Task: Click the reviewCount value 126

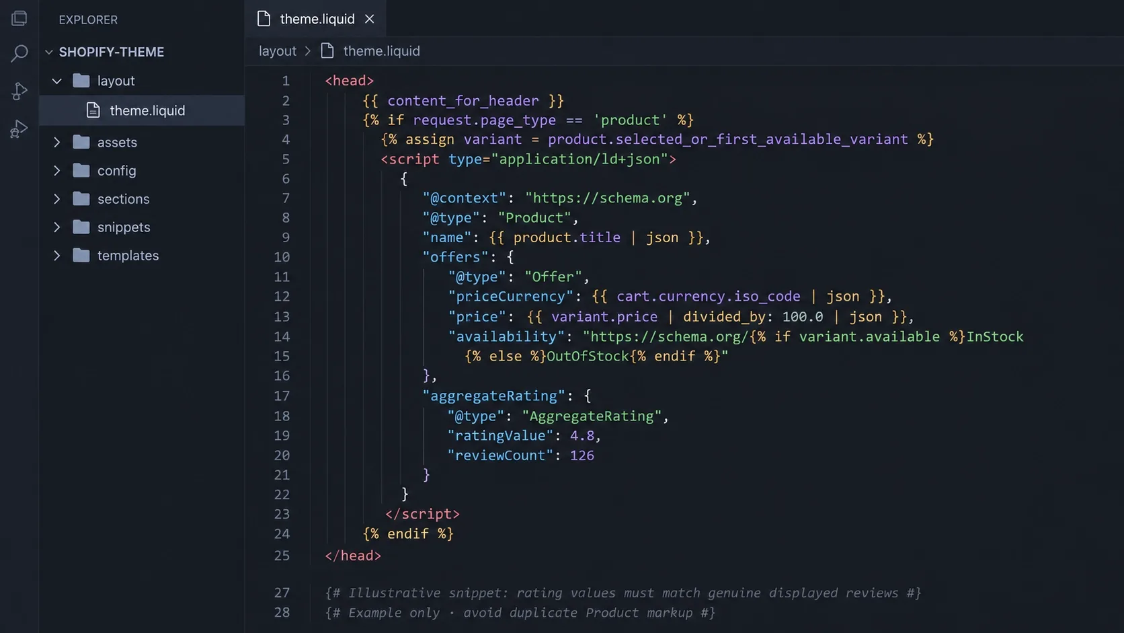Action: [x=582, y=455]
